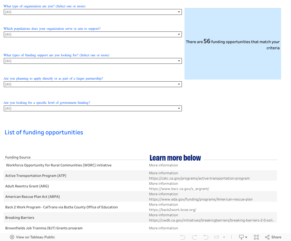The image size is (291, 241).
Task: Click More information in Brownfields row
Action: click(163, 228)
